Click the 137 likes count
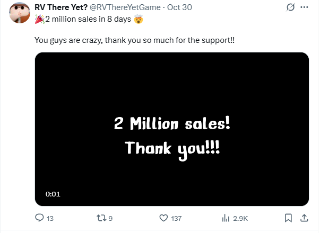The height and width of the screenshot is (233, 320). [x=176, y=218]
